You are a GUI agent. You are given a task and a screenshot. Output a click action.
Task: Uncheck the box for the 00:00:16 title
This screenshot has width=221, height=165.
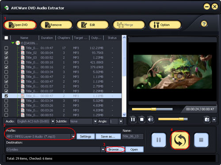tap(6, 67)
